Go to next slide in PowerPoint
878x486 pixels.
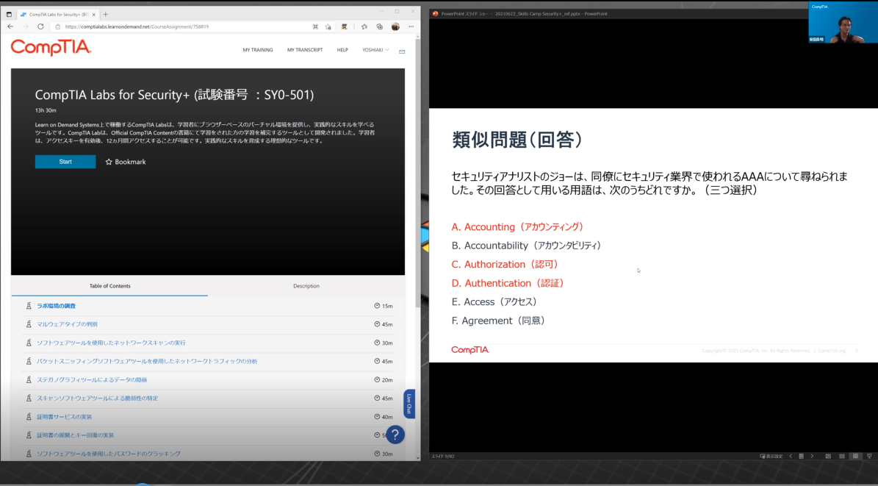[812, 457]
